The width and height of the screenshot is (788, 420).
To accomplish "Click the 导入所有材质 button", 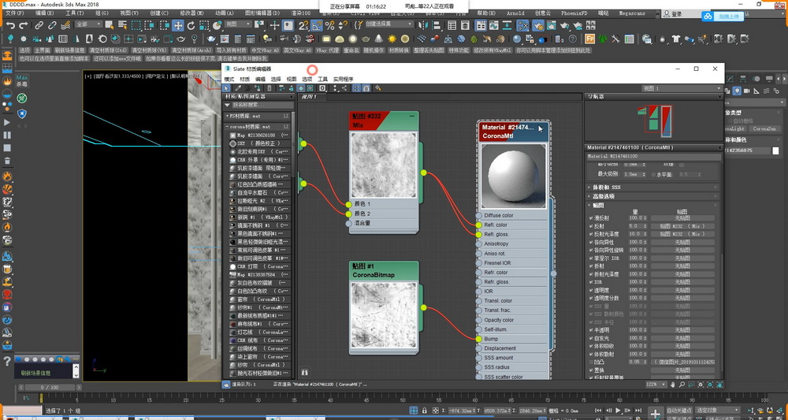I will 231,50.
